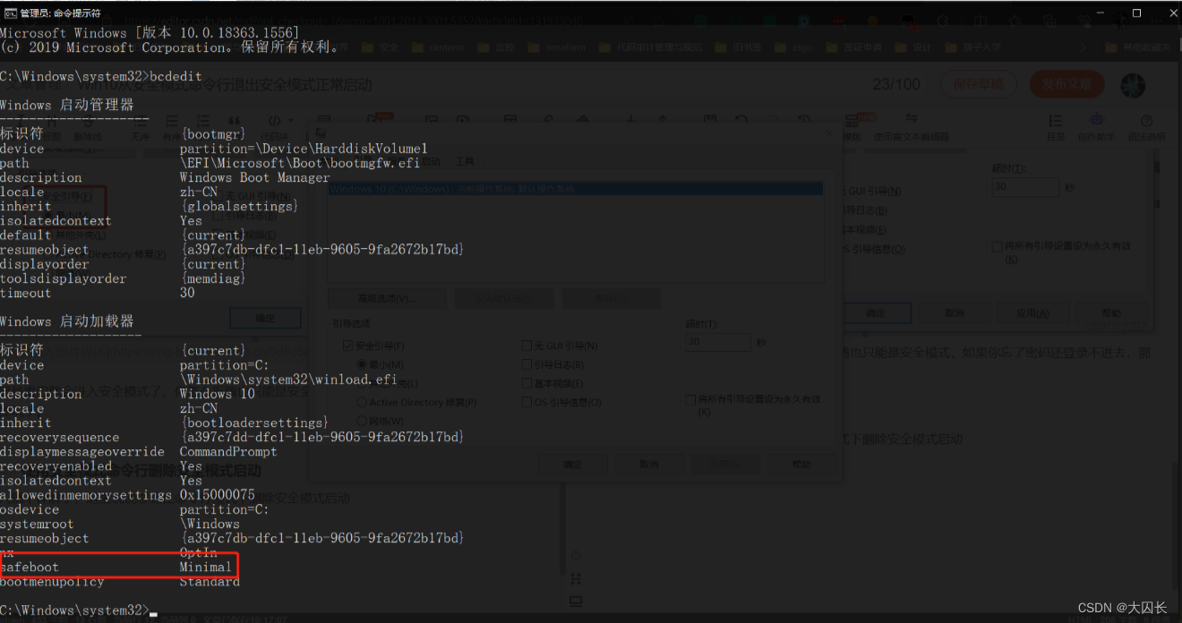
Task: Click 发布文章 in the background CSDN editor
Action: 1066,85
